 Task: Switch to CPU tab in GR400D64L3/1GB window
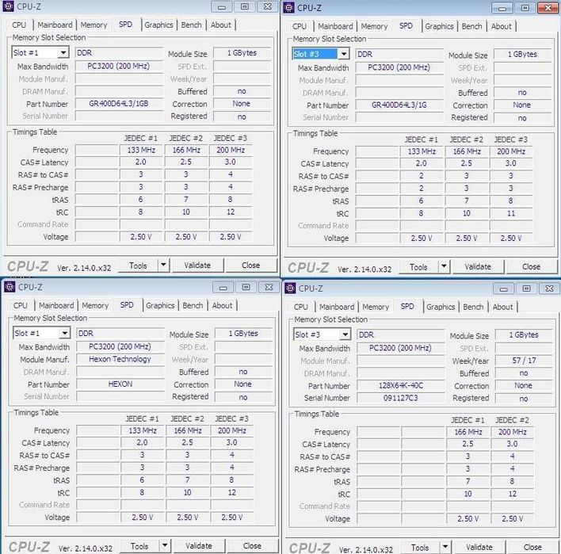click(19, 25)
